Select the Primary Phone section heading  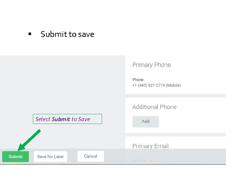click(152, 65)
